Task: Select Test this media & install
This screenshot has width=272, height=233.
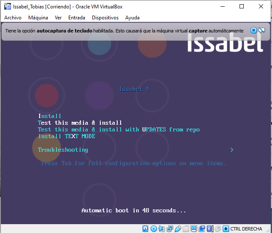Action: tap(80, 123)
